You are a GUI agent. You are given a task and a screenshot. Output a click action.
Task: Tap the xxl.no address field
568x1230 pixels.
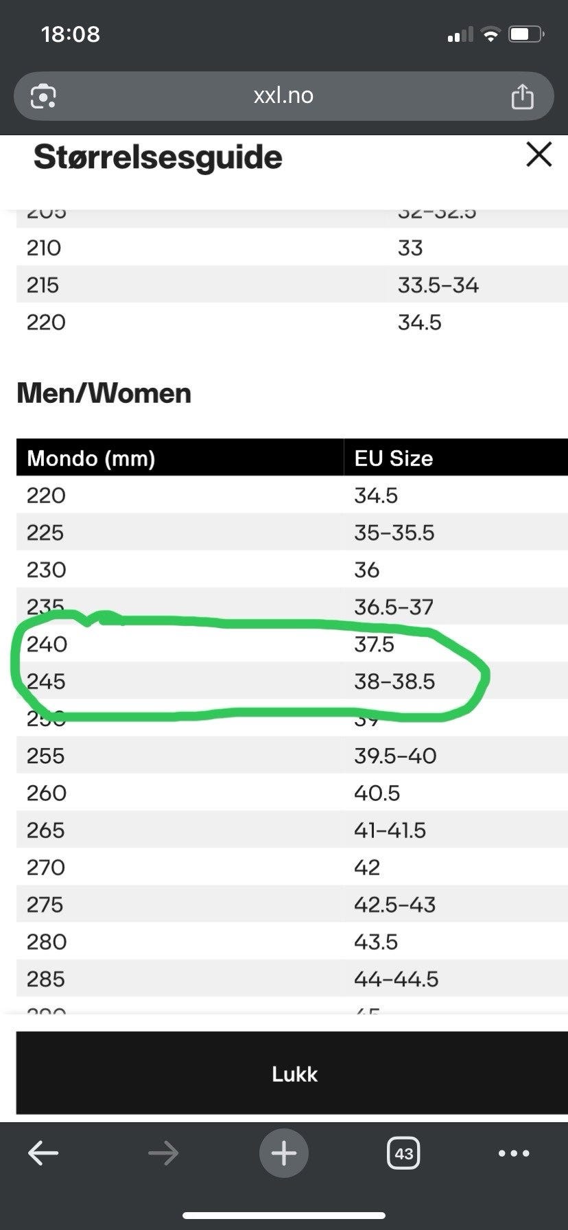(283, 96)
